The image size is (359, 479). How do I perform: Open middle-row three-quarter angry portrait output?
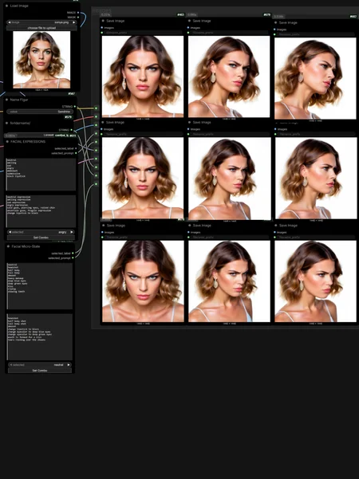click(230, 179)
